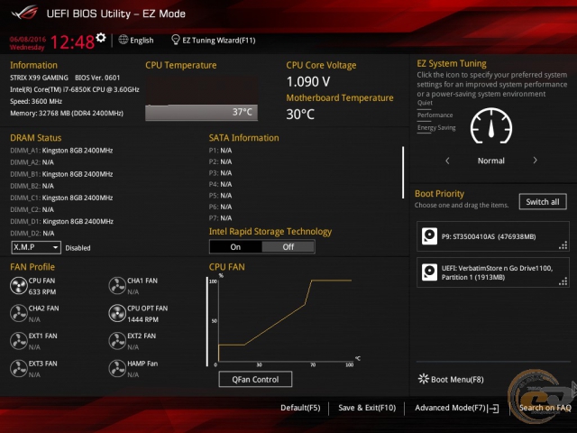Select the CPU FAN icon
This screenshot has height=433, width=577.
coord(18,286)
